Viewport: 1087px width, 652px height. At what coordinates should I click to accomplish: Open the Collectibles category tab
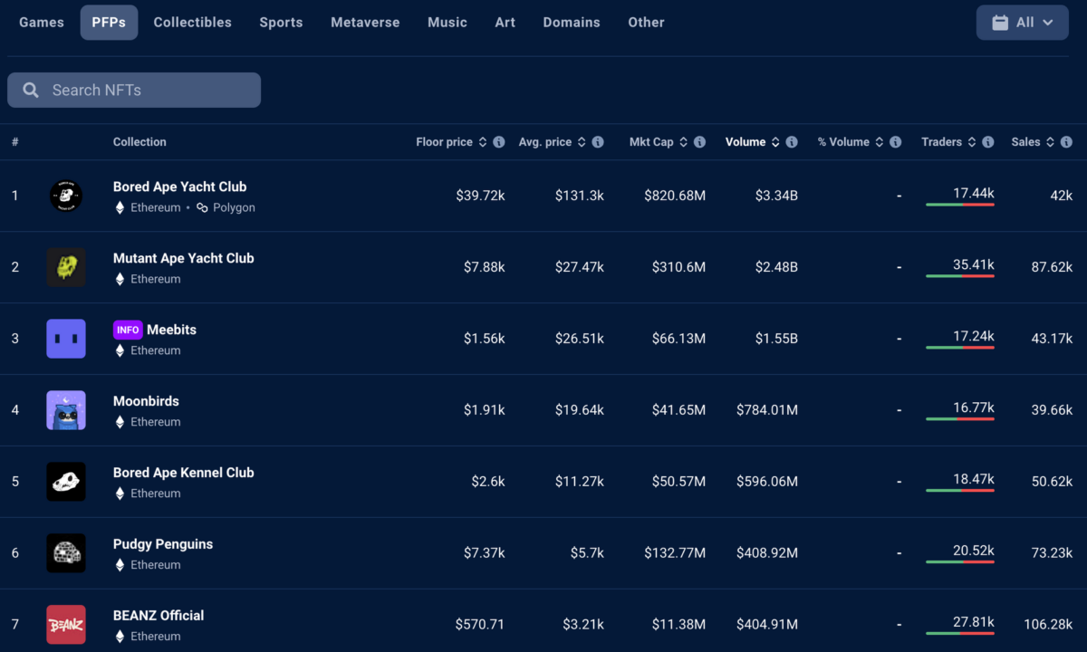click(x=192, y=23)
